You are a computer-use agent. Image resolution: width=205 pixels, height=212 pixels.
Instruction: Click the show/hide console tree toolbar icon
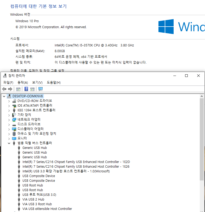[x=18, y=89]
